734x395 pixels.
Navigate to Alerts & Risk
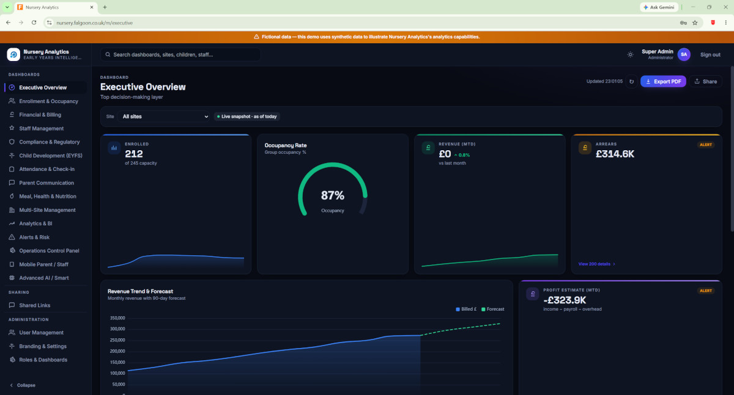46,237
